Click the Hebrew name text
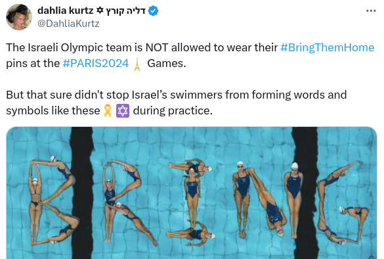384x259 pixels. click(125, 11)
